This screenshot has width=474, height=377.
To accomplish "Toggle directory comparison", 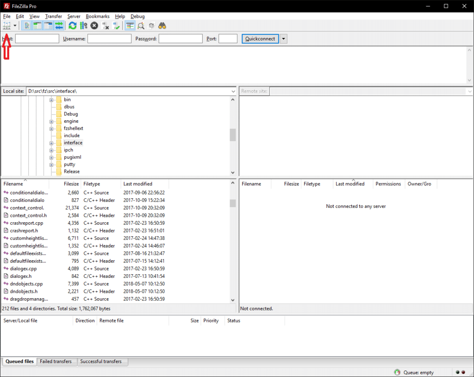I will (141, 26).
